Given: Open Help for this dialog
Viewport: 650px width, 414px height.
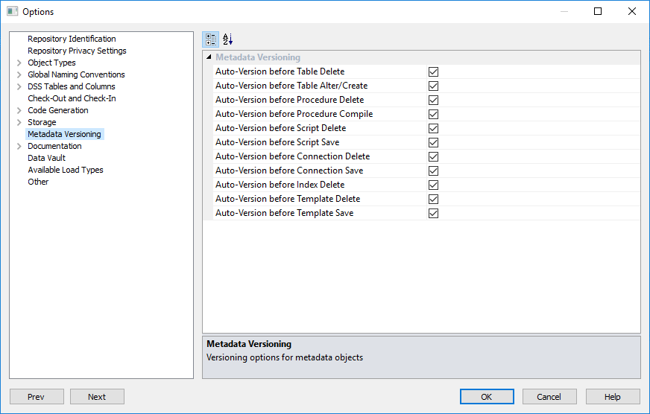Looking at the screenshot, I should pyautogui.click(x=613, y=397).
